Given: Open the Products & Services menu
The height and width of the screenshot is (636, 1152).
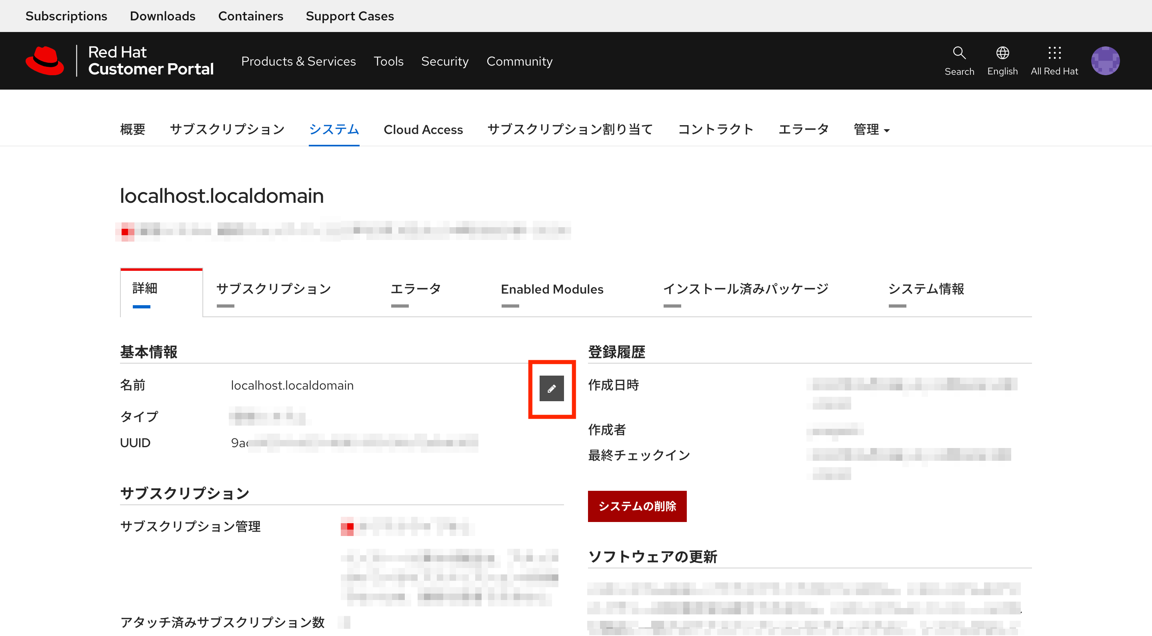Looking at the screenshot, I should click(x=298, y=61).
